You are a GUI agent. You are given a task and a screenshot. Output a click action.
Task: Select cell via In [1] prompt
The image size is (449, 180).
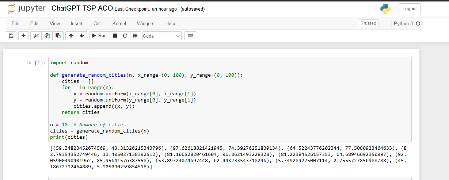tap(35, 63)
